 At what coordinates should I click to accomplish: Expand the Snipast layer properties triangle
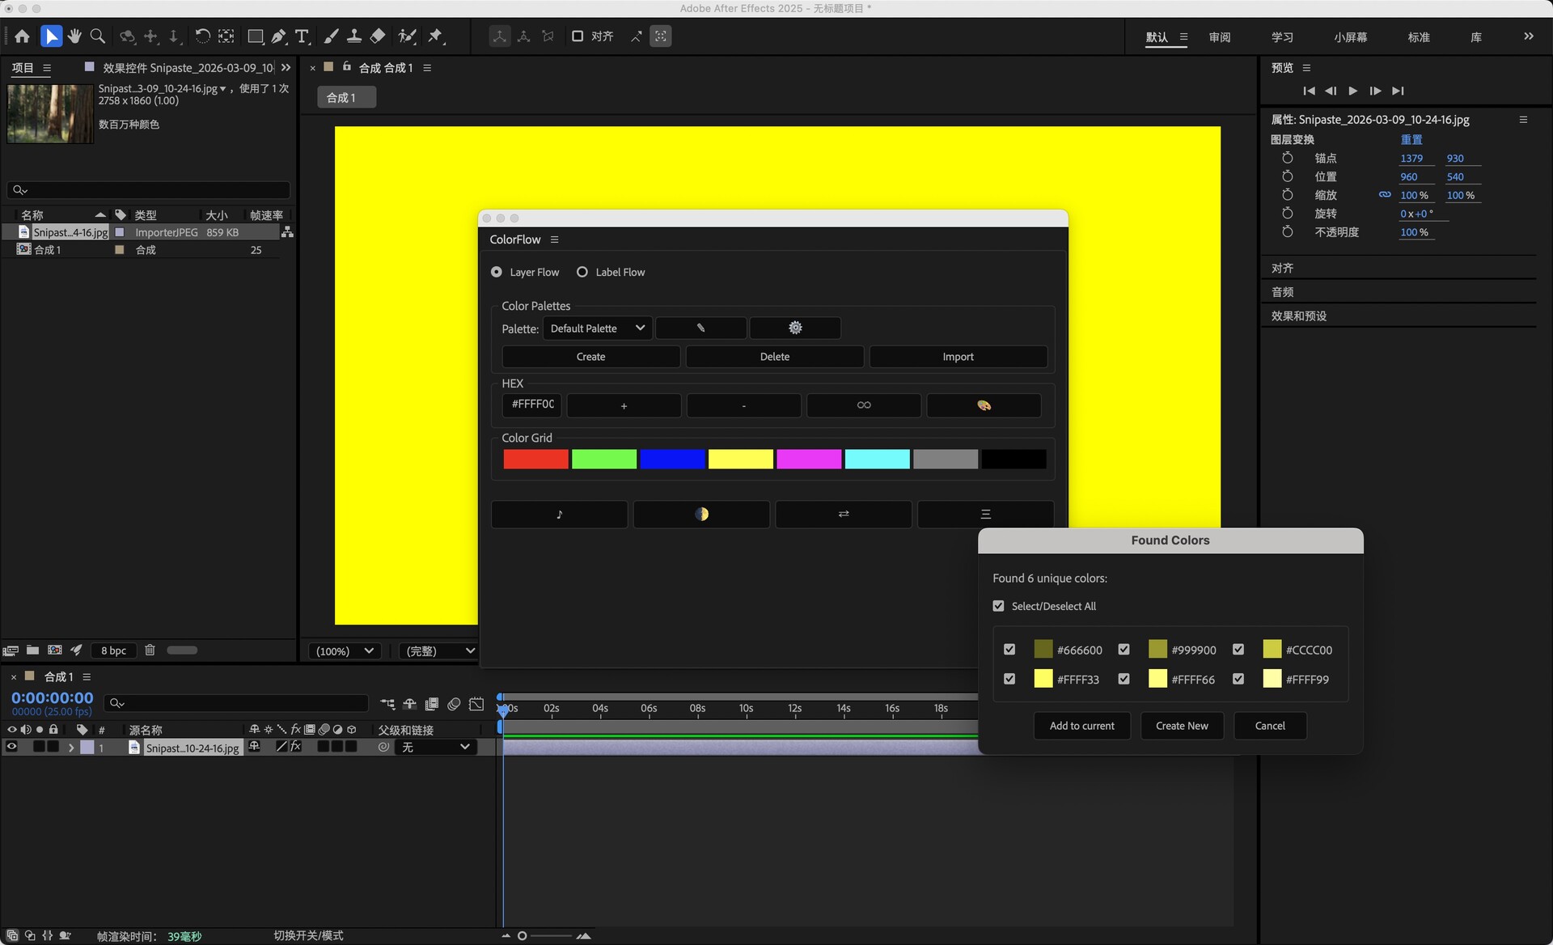71,748
